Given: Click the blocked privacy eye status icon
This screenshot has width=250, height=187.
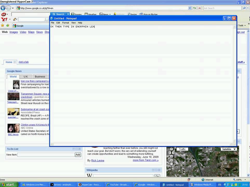Looking at the screenshot, I should pyautogui.click(x=189, y=180).
